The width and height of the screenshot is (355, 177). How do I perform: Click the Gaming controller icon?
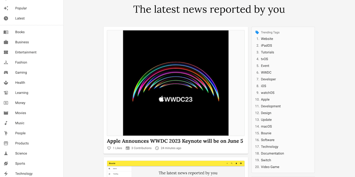pos(6,73)
